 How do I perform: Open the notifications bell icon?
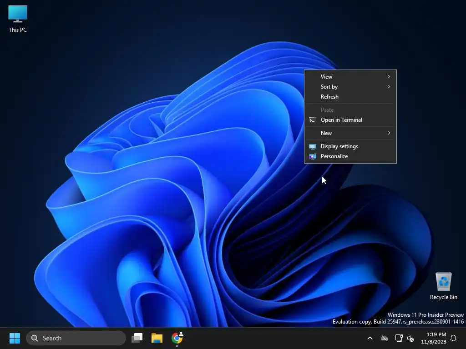click(x=454, y=338)
